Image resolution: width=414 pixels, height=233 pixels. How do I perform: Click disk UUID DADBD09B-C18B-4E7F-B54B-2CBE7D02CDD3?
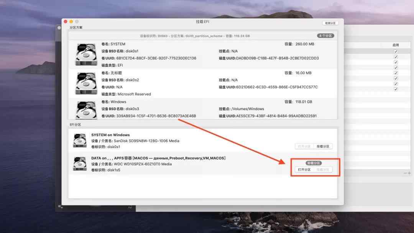[278, 58]
